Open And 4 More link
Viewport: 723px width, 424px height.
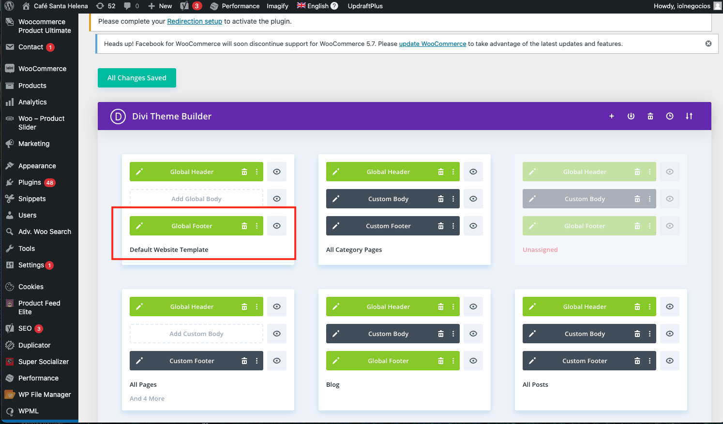tap(147, 398)
